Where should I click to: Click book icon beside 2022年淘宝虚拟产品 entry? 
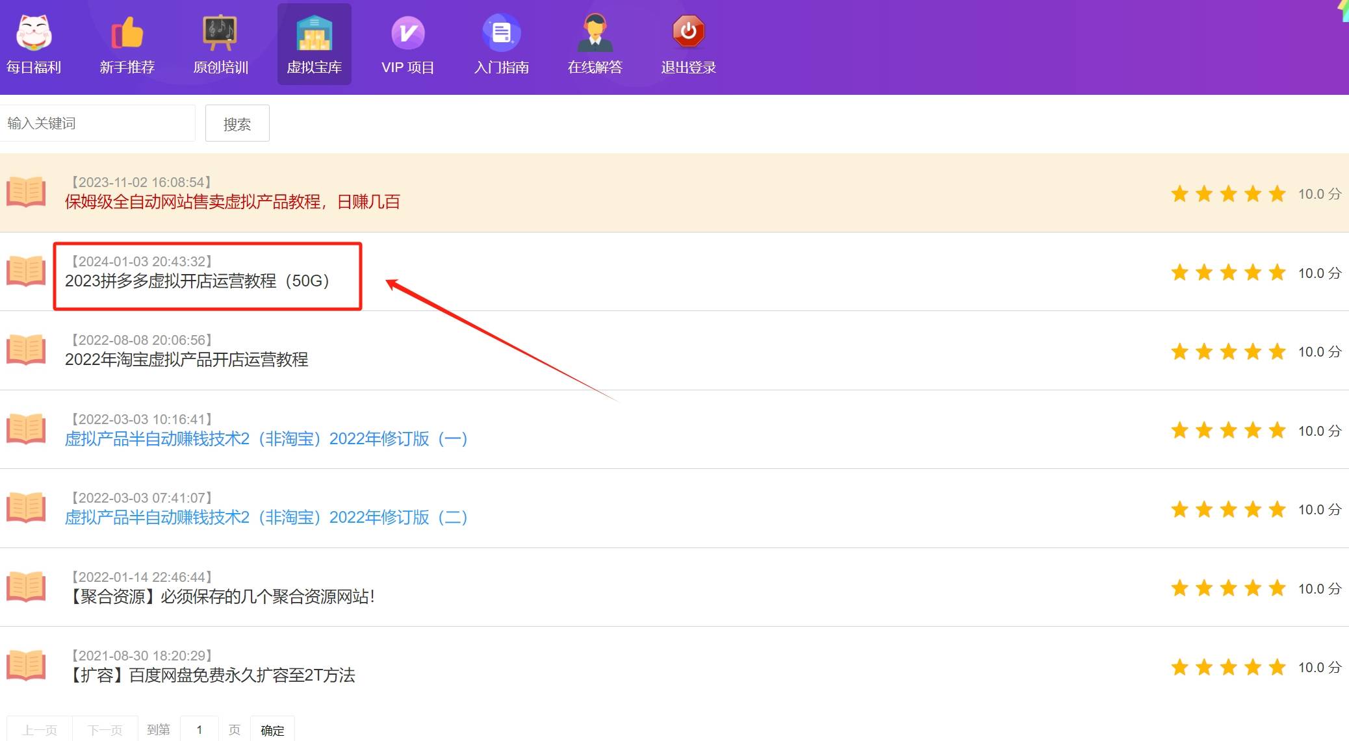tap(26, 350)
